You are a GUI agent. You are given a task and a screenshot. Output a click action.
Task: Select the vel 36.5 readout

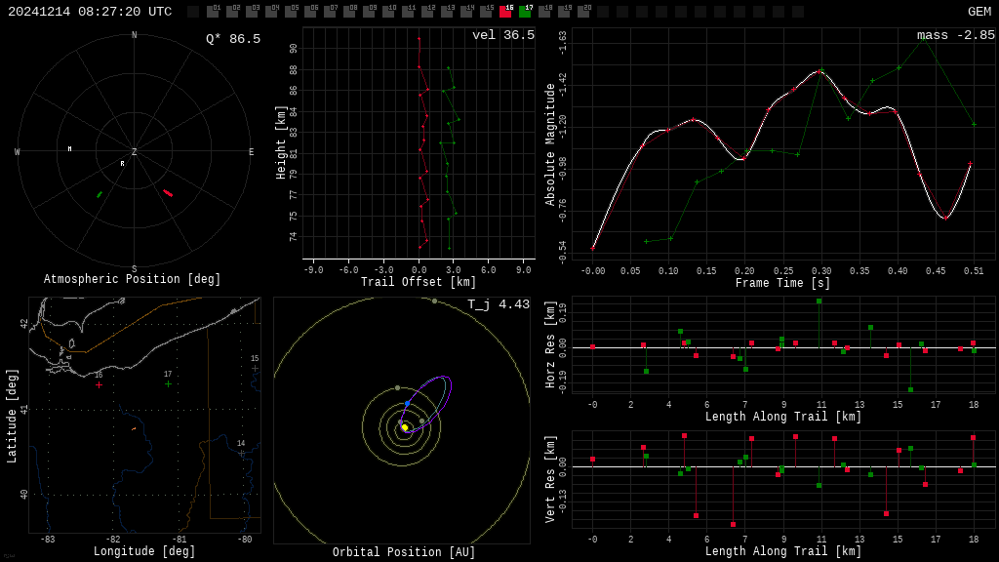coord(502,35)
